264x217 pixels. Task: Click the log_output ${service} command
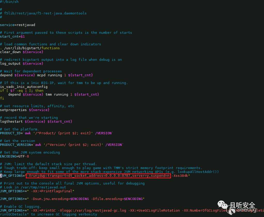coord(22,63)
